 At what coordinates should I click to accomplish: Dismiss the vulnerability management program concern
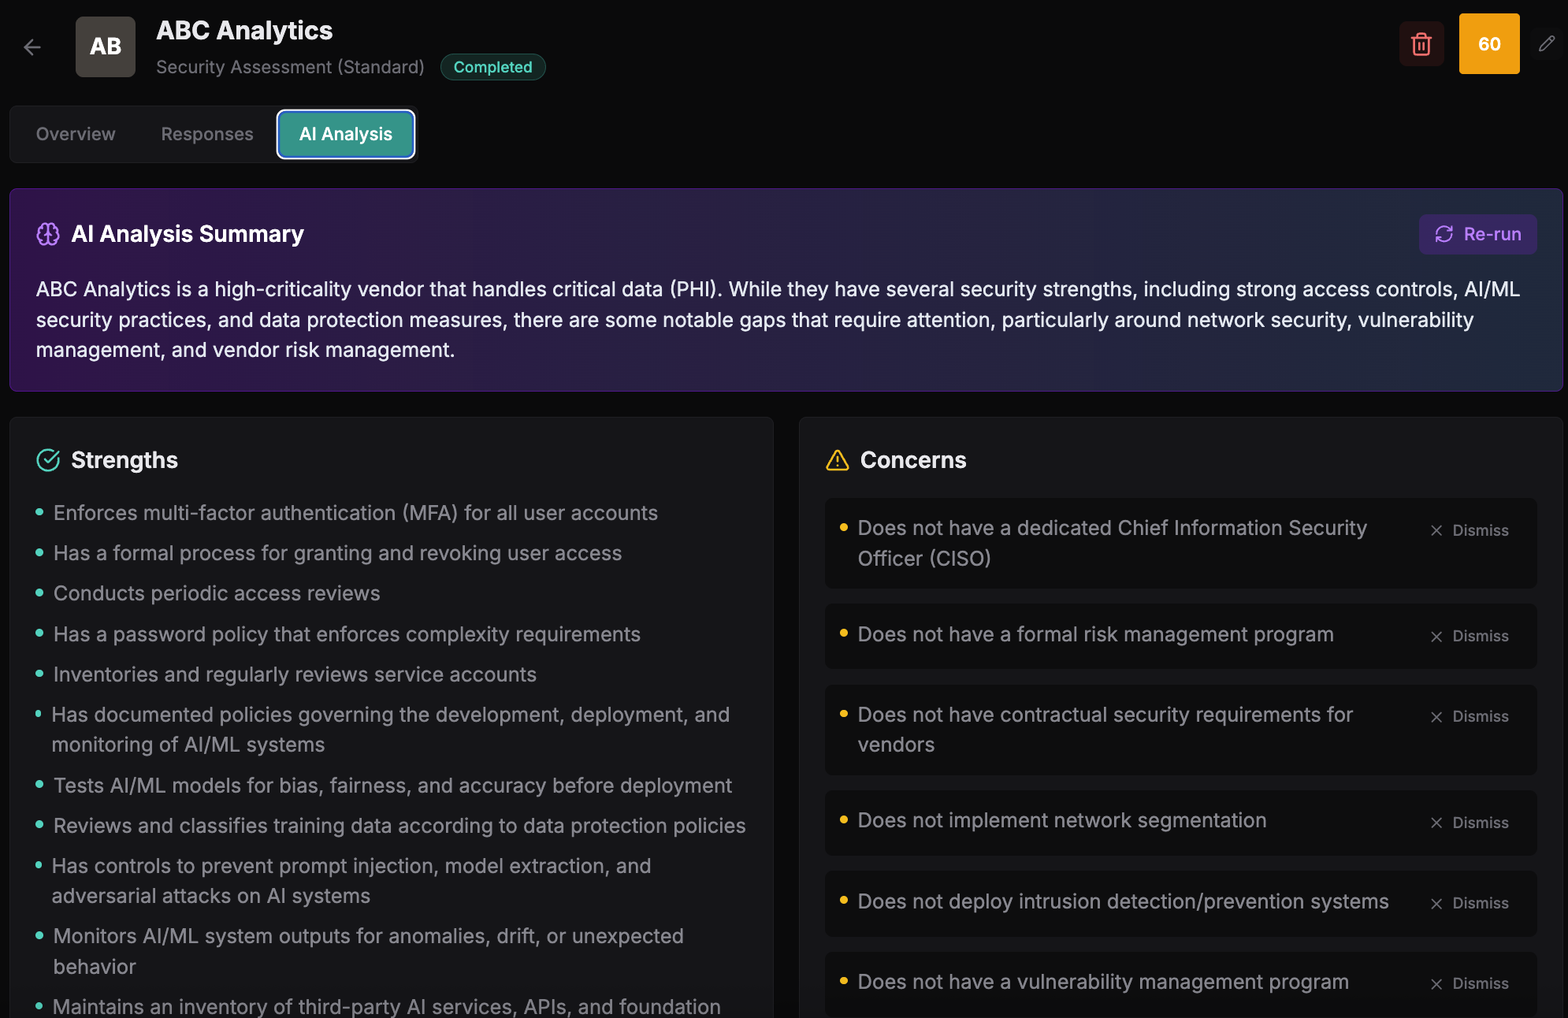pyautogui.click(x=1470, y=983)
